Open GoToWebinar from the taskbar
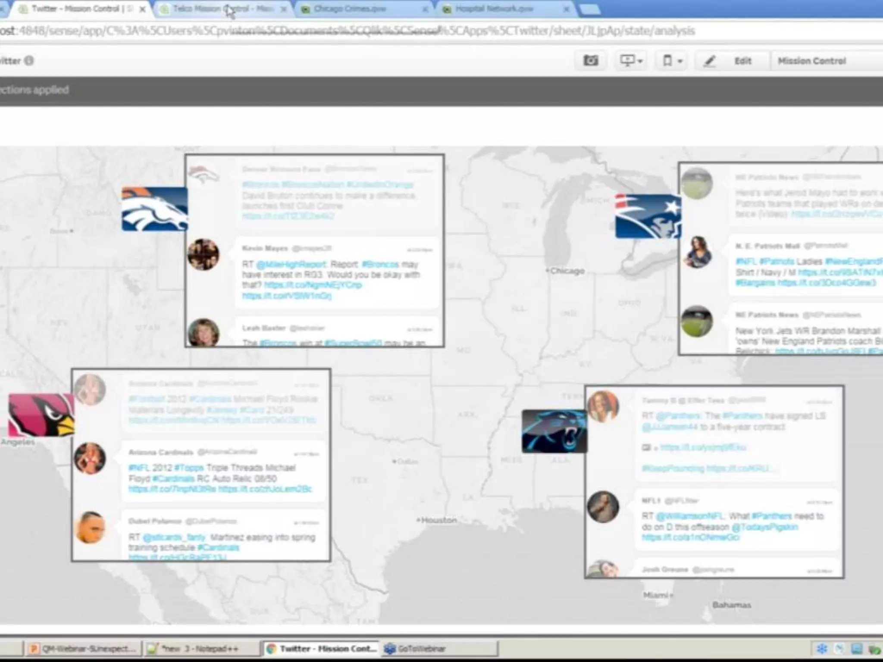Image resolution: width=883 pixels, height=662 pixels. click(x=439, y=649)
